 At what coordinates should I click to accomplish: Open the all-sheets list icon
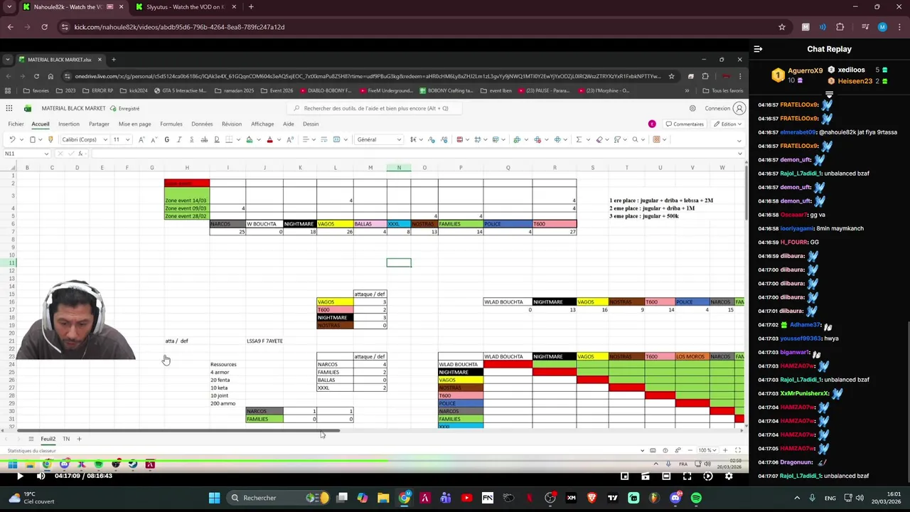pyautogui.click(x=31, y=439)
